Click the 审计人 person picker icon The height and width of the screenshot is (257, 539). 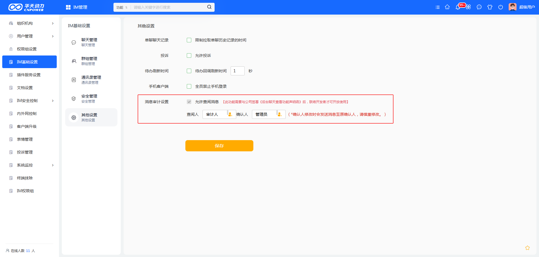230,114
